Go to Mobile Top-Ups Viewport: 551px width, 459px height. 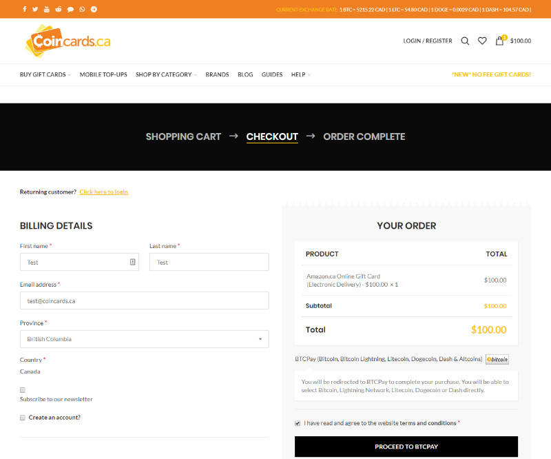[x=103, y=74]
